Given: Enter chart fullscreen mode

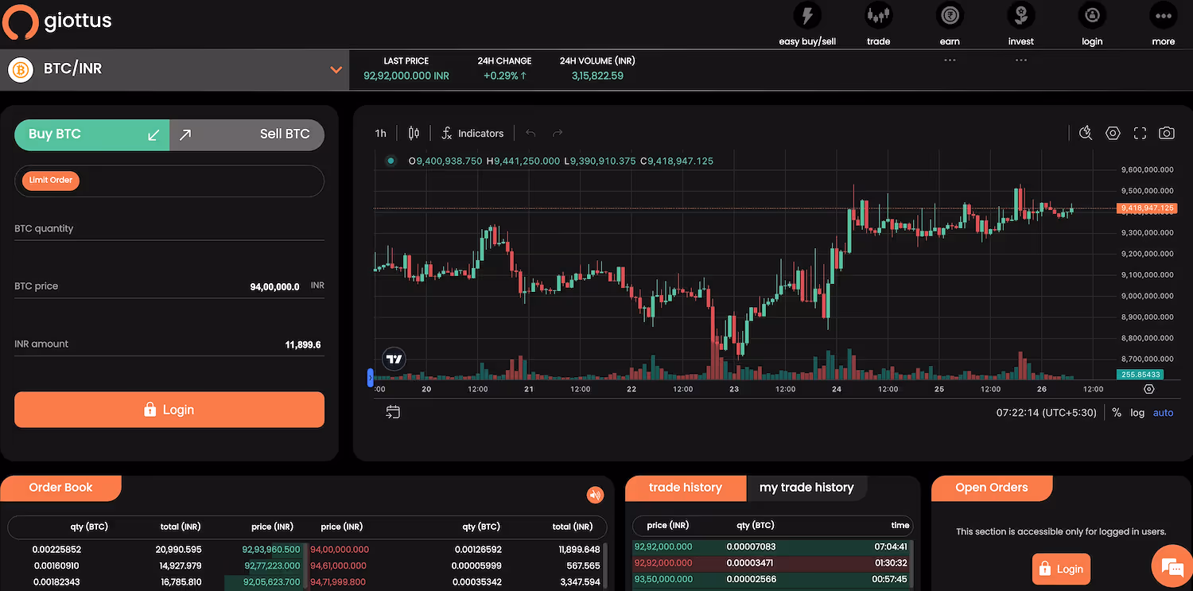Looking at the screenshot, I should pos(1140,133).
